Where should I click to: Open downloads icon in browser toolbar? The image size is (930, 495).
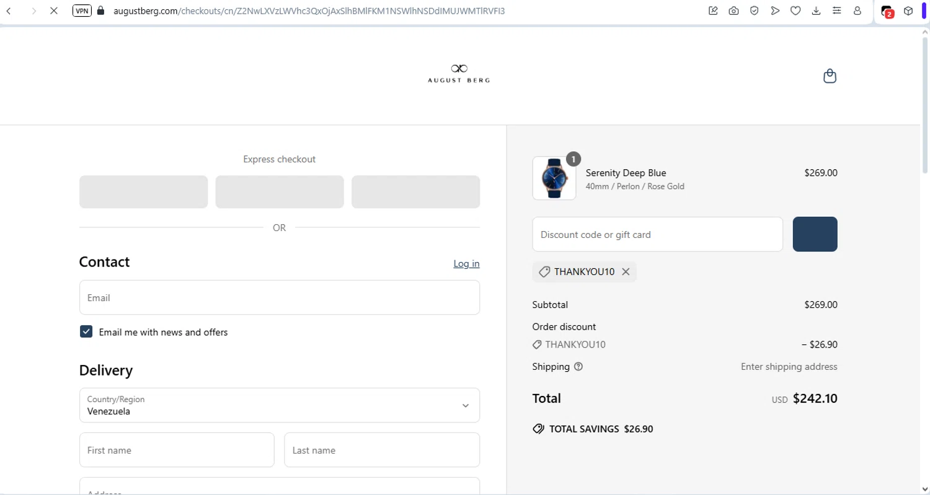tap(816, 11)
